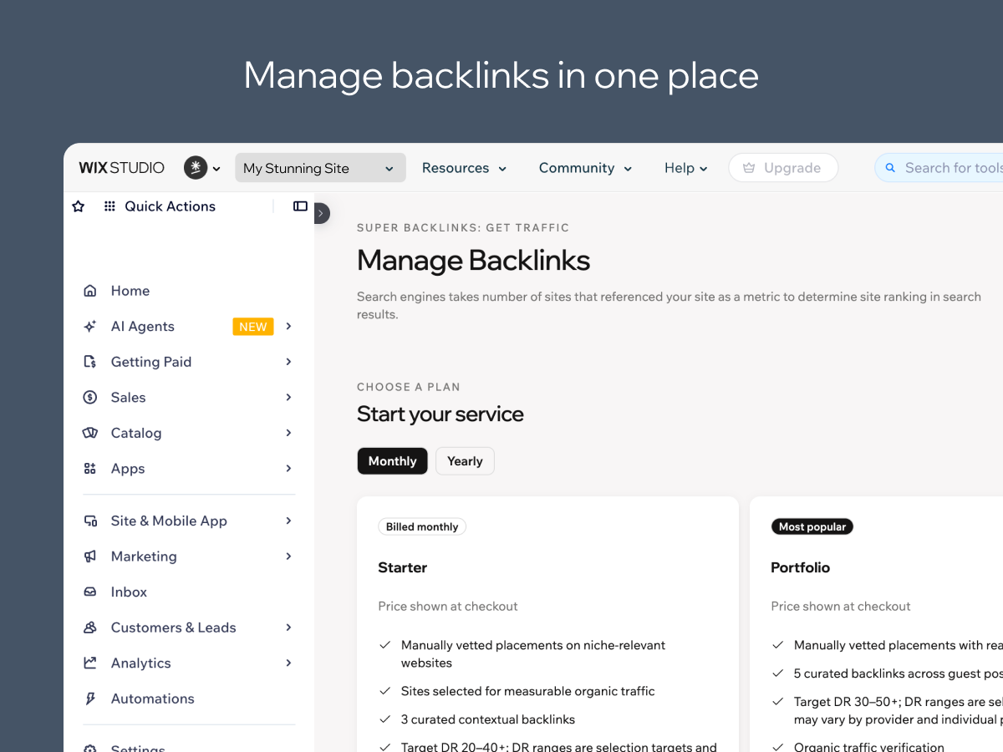This screenshot has width=1003, height=752.
Task: Click the Quick Actions grid icon
Action: pyautogui.click(x=109, y=206)
